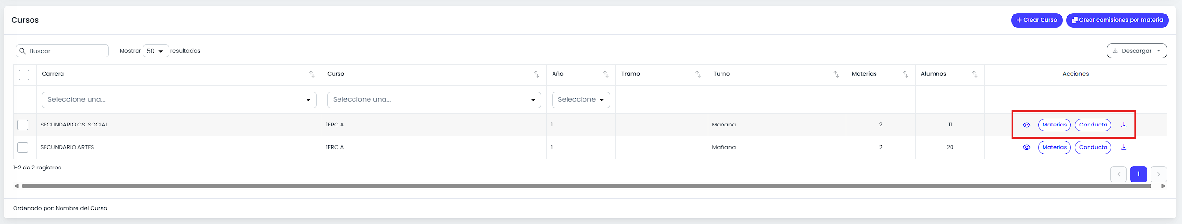Download SECUNDARIO ARTES row icon
This screenshot has height=224, width=1182.
point(1124,148)
